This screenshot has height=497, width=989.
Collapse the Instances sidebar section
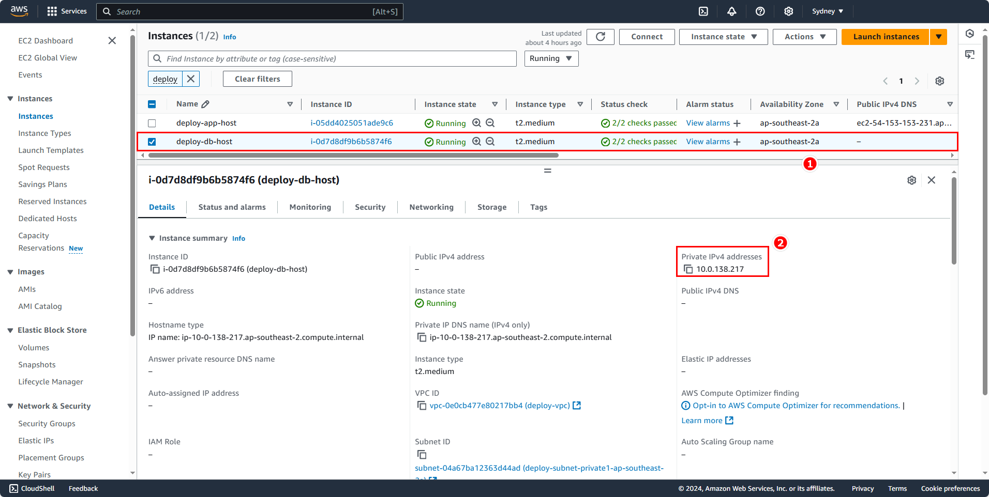pos(10,99)
